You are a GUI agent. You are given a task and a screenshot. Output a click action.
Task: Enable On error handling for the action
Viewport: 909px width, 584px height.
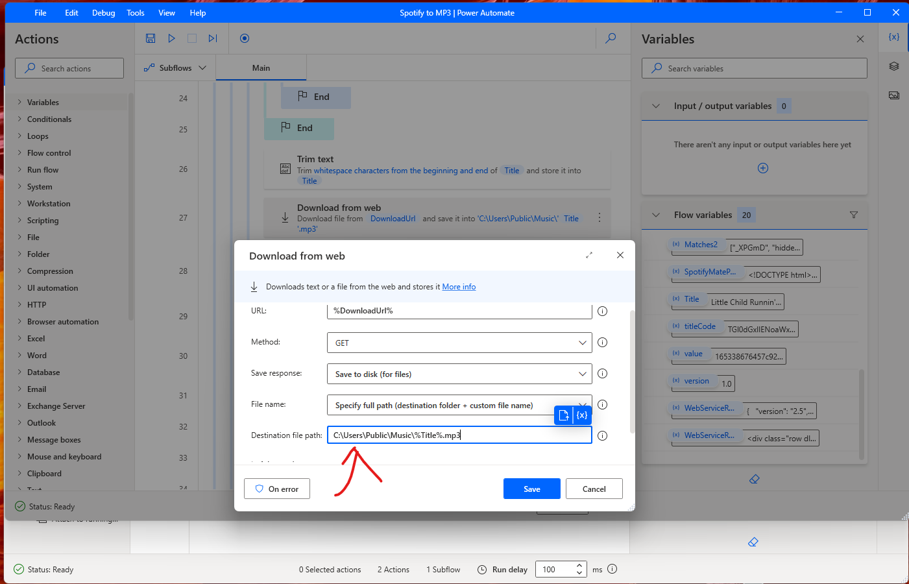click(277, 489)
